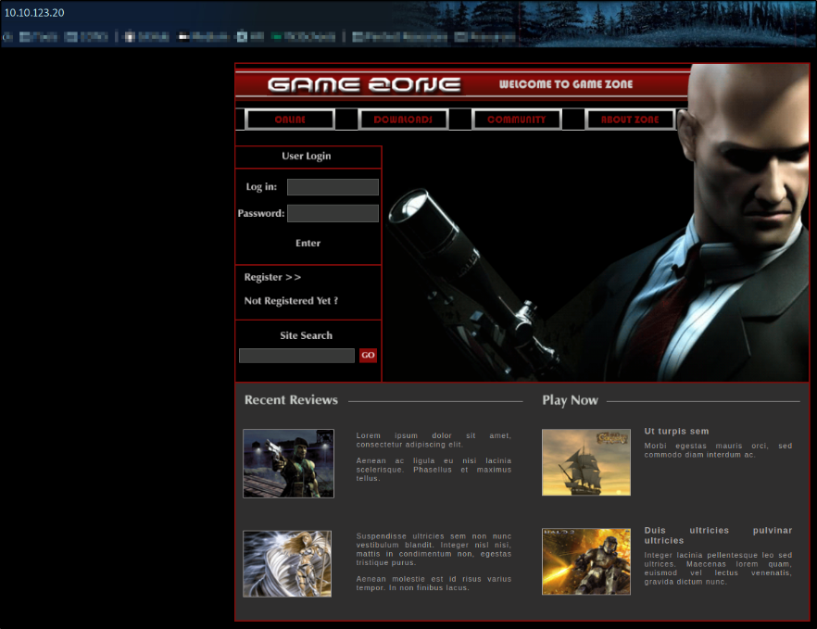This screenshot has width=817, height=629.
Task: Focus the Log in username field
Action: tap(333, 187)
